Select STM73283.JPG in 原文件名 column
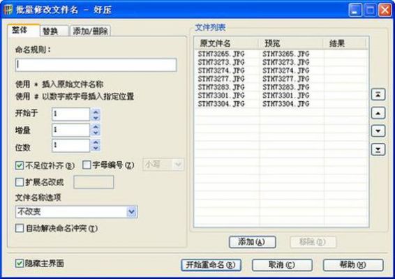395x279 pixels. tap(221, 87)
